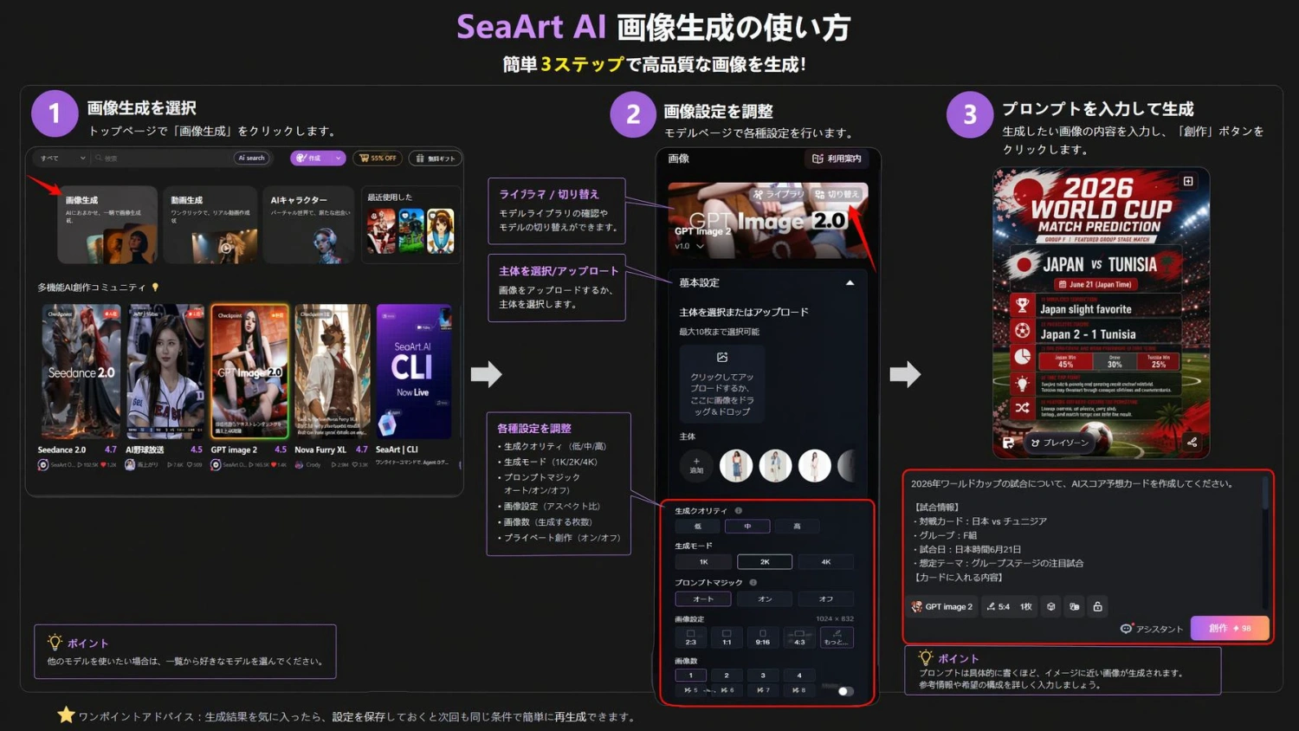Open the v1.0 version dropdown
This screenshot has height=731, width=1299.
(x=689, y=246)
